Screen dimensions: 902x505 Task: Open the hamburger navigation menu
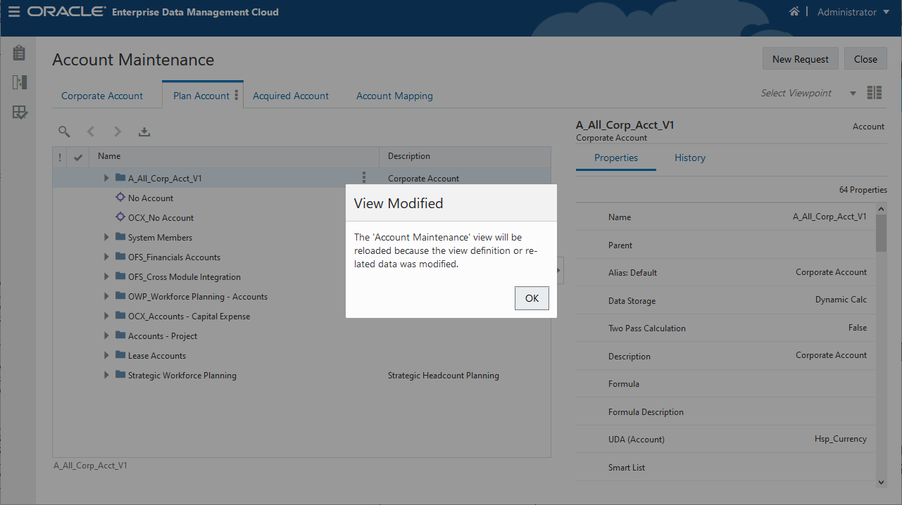click(x=14, y=12)
